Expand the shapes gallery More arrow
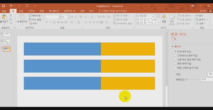The height and width of the screenshot is (110, 213). [x=159, y=23]
